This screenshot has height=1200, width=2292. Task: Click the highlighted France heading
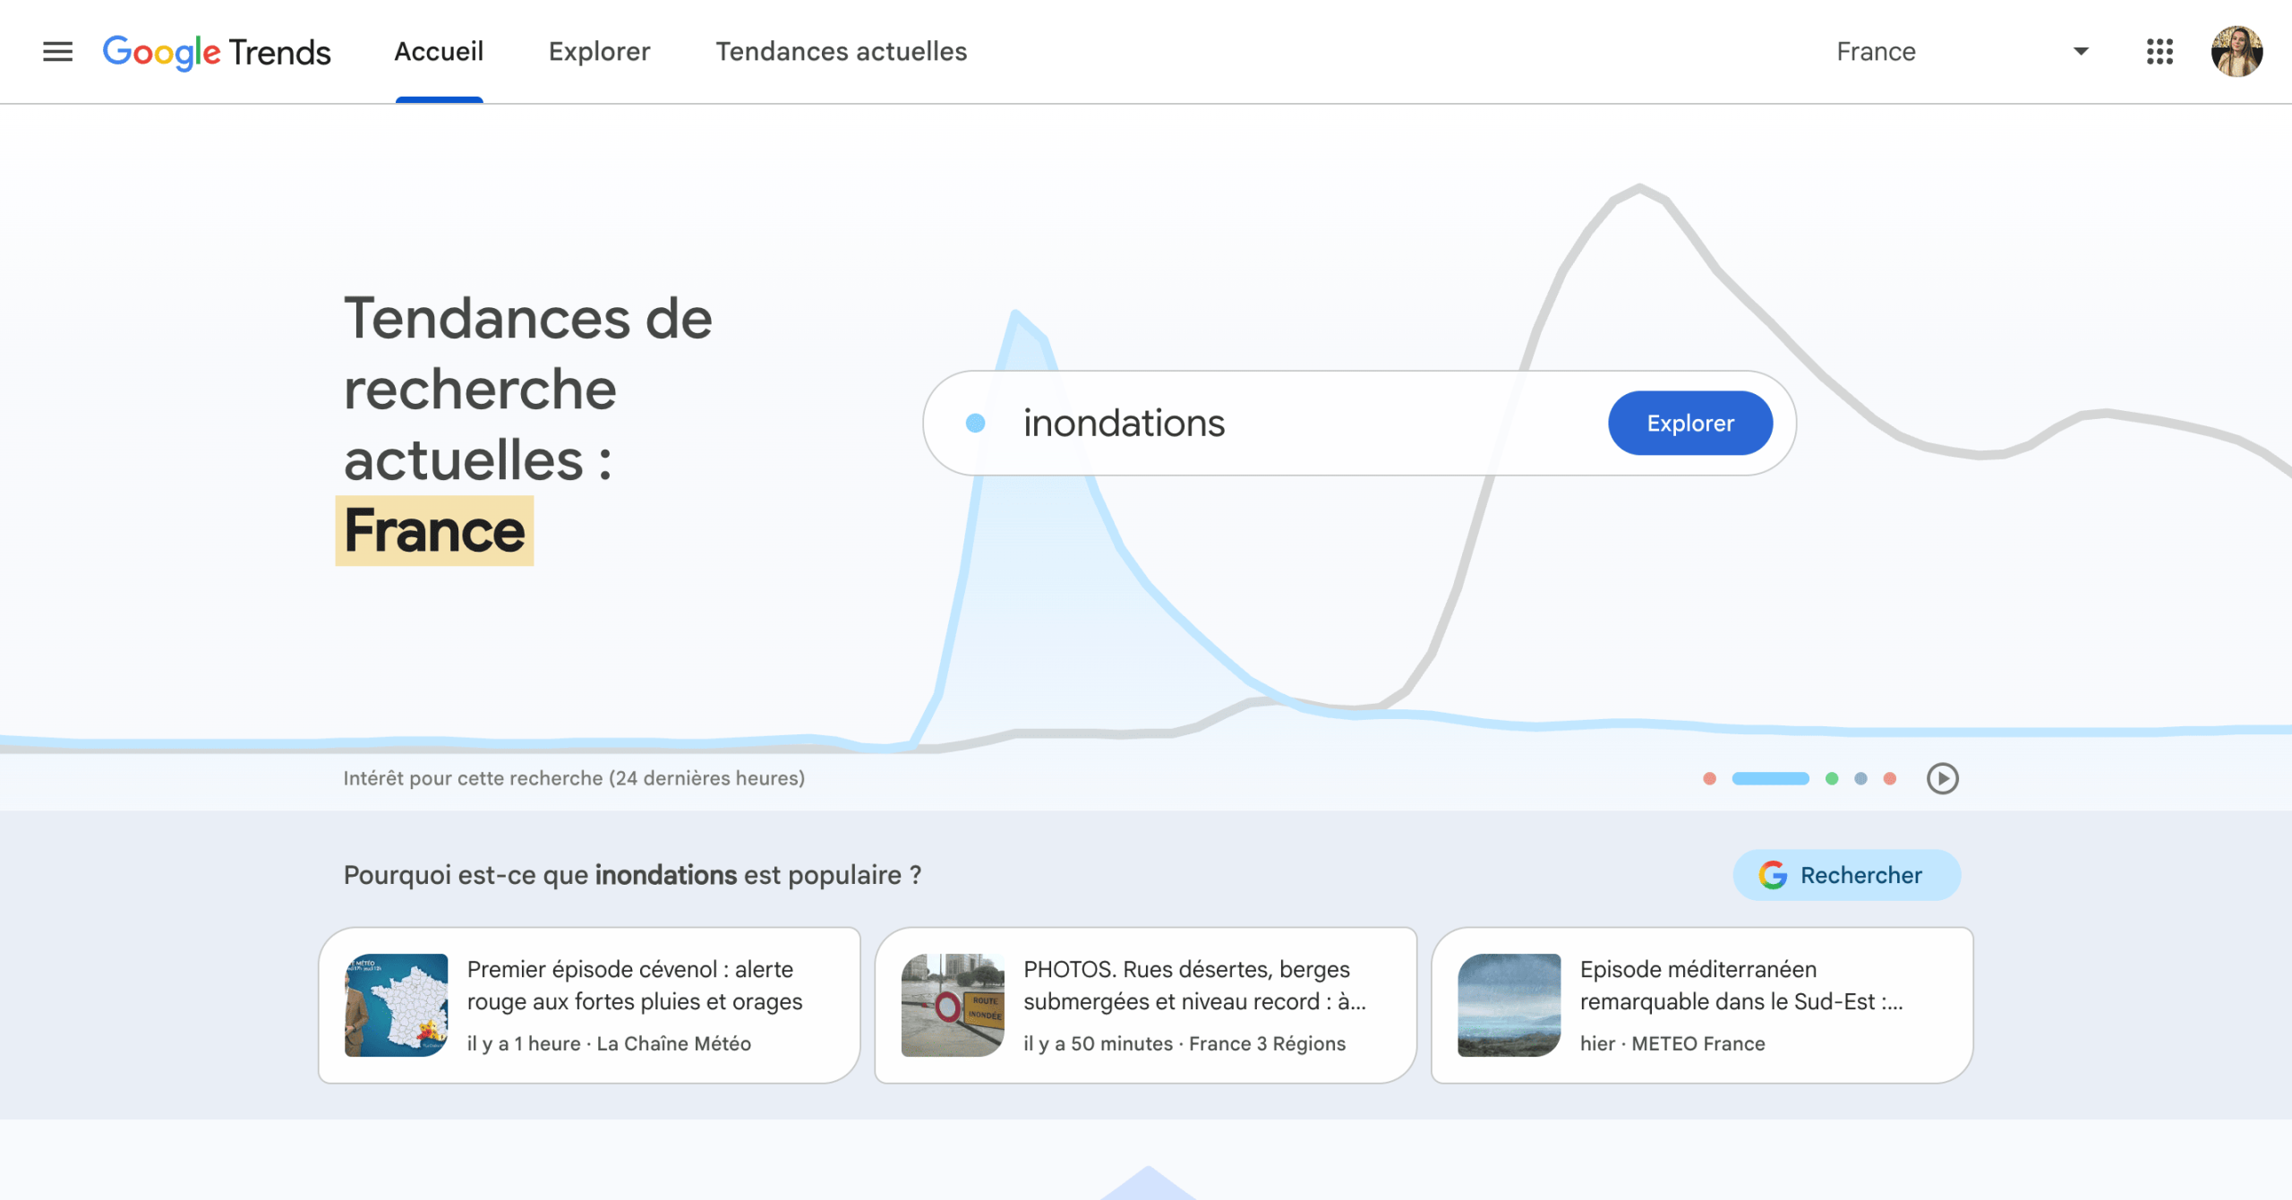pos(434,531)
